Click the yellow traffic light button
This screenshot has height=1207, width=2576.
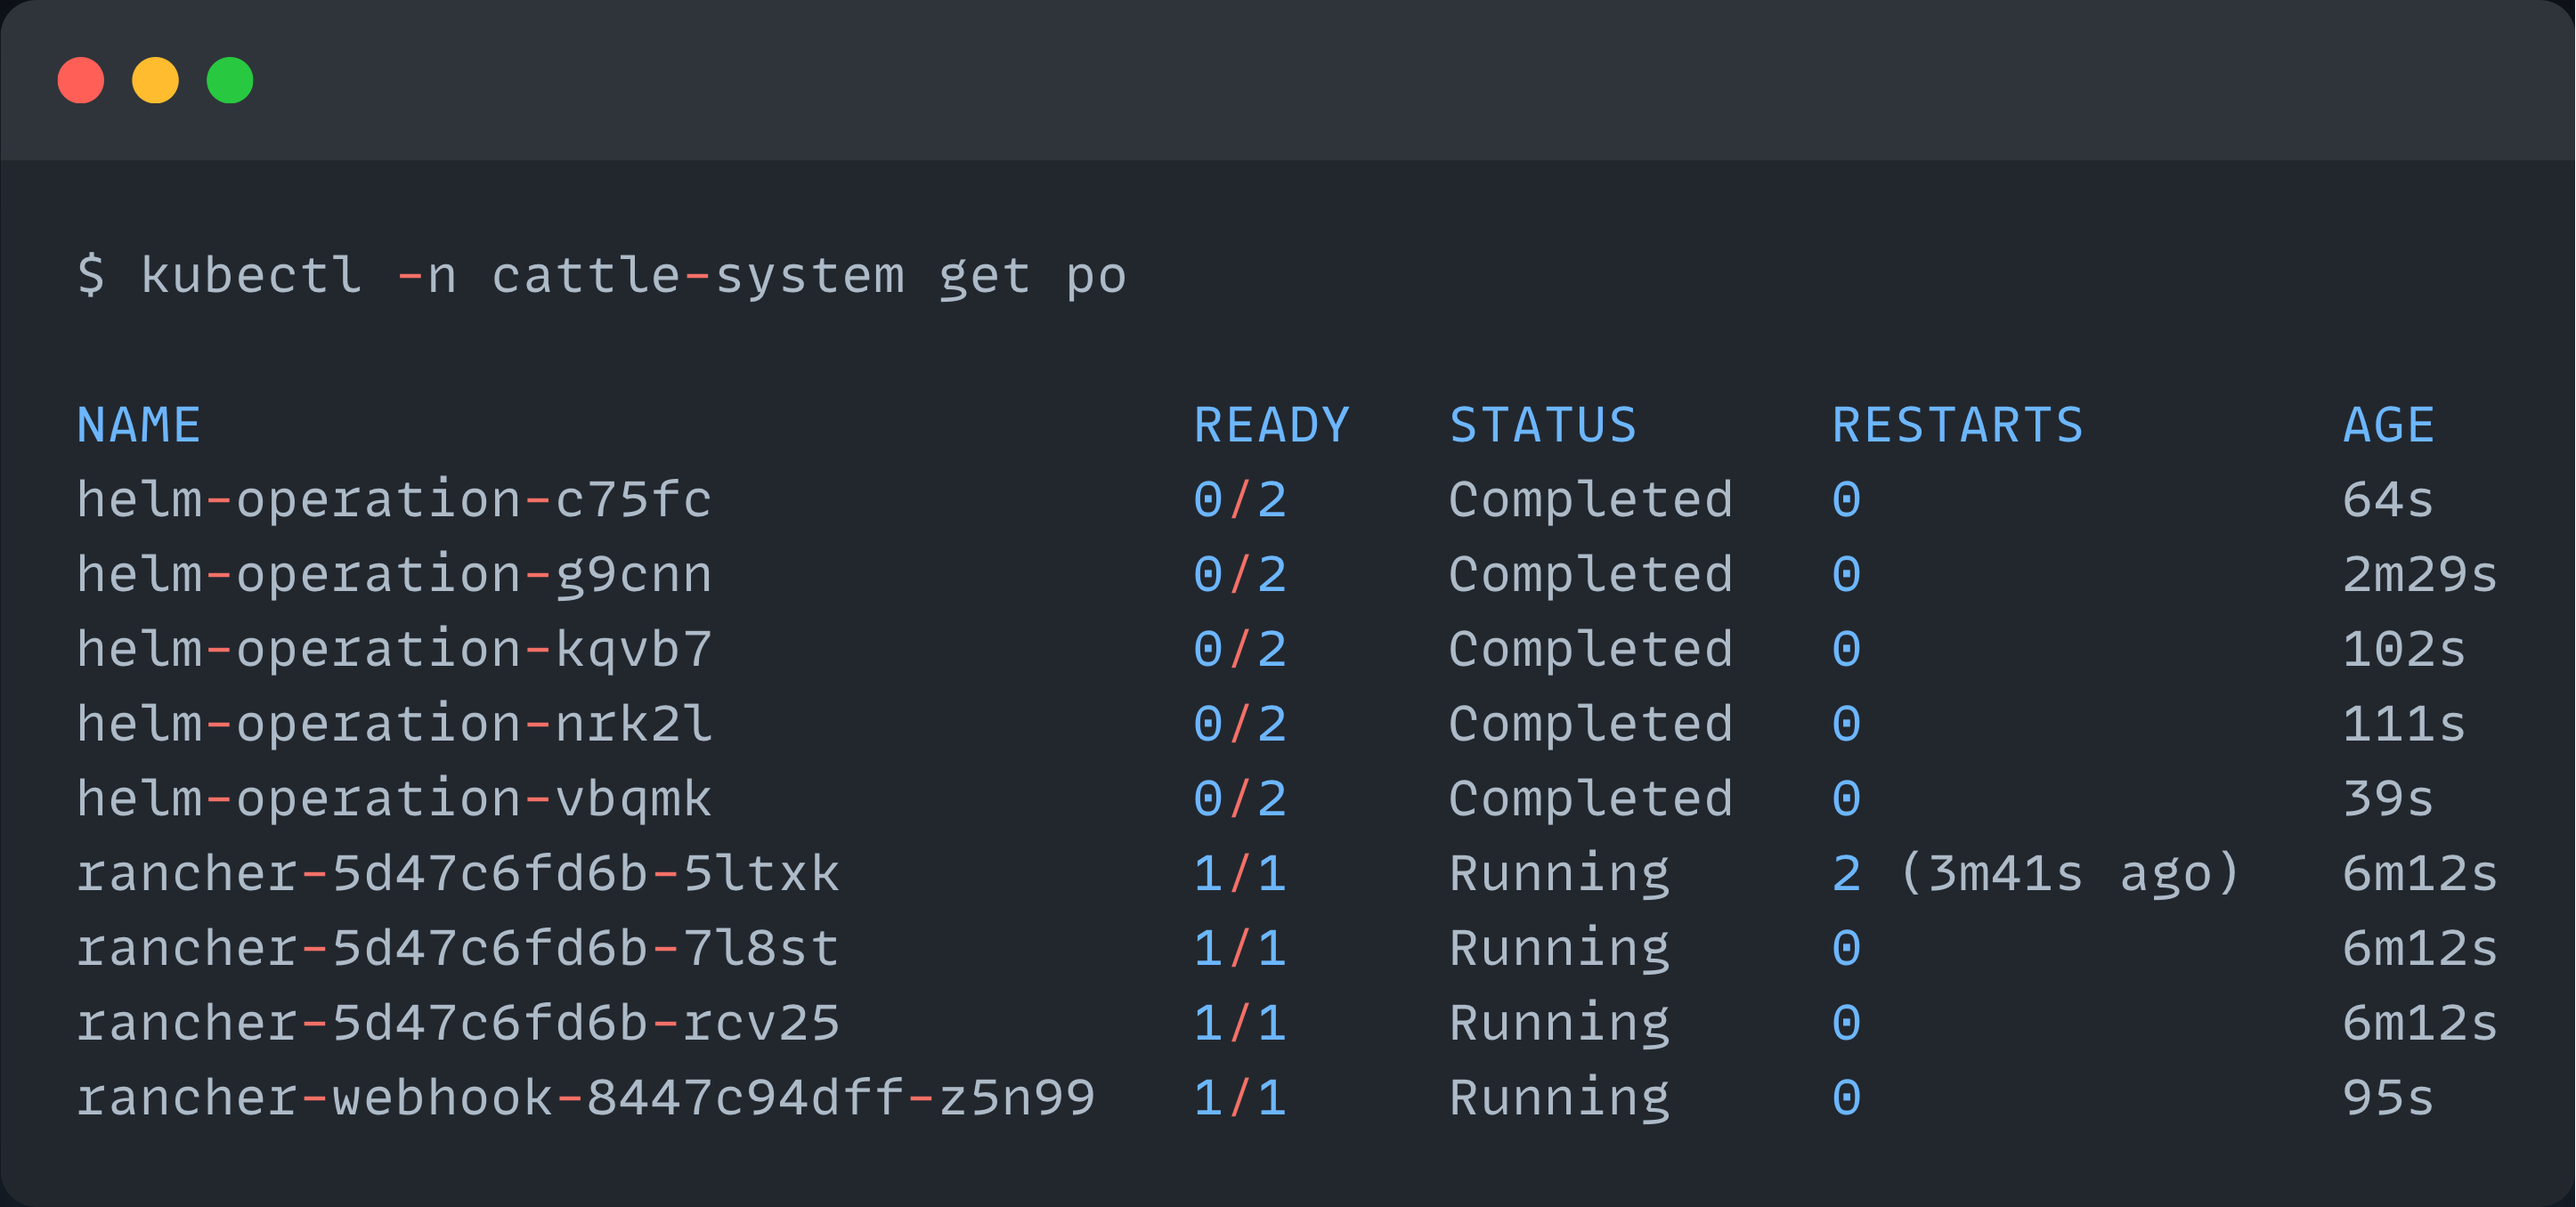tap(155, 80)
